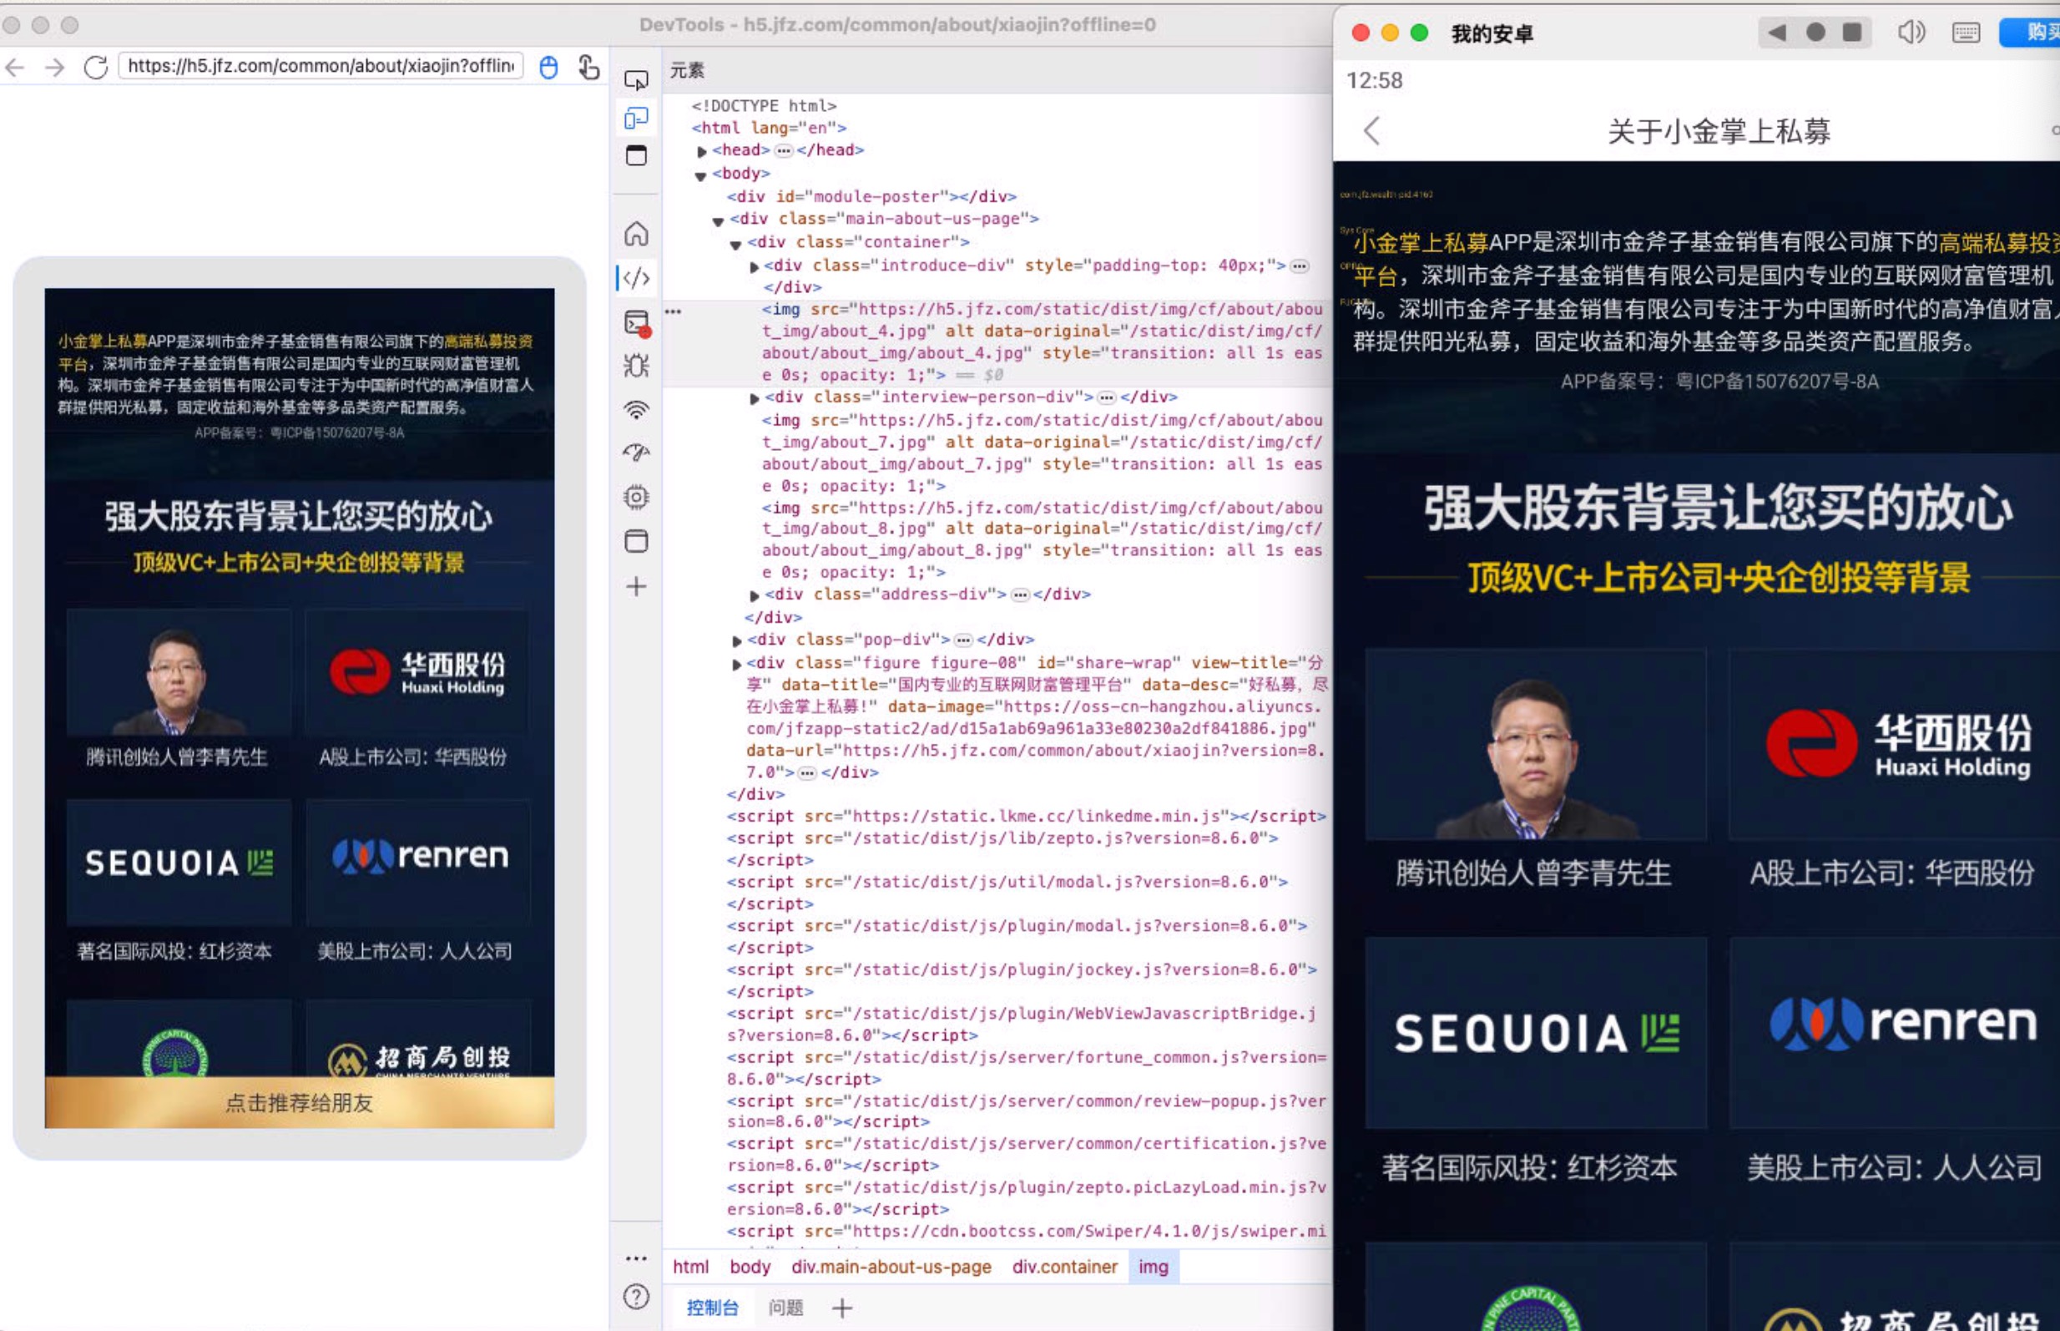The height and width of the screenshot is (1331, 2060).
Task: Open the Application tool
Action: click(637, 541)
